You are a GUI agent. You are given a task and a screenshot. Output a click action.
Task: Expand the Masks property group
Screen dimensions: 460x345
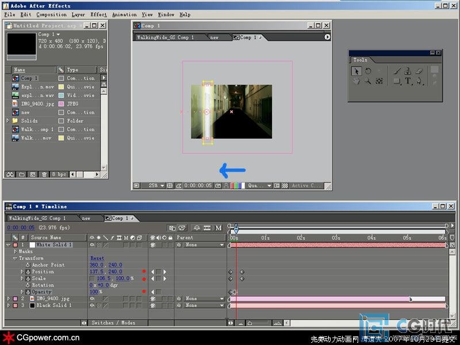click(x=15, y=251)
